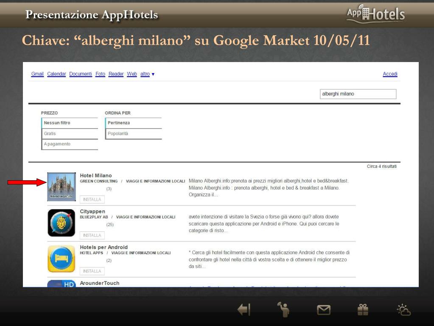Click the Accedi sign-in link
The height and width of the screenshot is (326, 434).
(390, 74)
